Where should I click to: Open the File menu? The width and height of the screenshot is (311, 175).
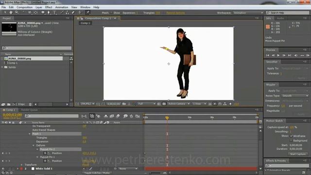[3, 7]
